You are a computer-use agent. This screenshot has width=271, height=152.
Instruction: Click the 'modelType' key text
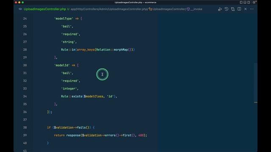(64, 19)
